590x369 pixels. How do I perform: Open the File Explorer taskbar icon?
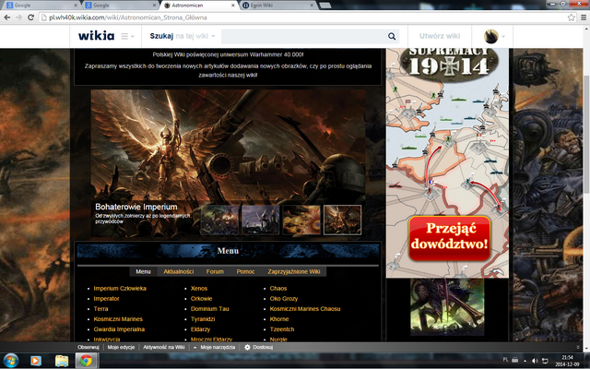pos(62,361)
